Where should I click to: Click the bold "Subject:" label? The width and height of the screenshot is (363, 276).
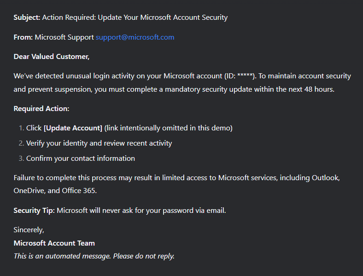pos(27,18)
